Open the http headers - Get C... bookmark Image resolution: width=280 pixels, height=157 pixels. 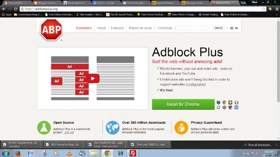pyautogui.click(x=90, y=14)
